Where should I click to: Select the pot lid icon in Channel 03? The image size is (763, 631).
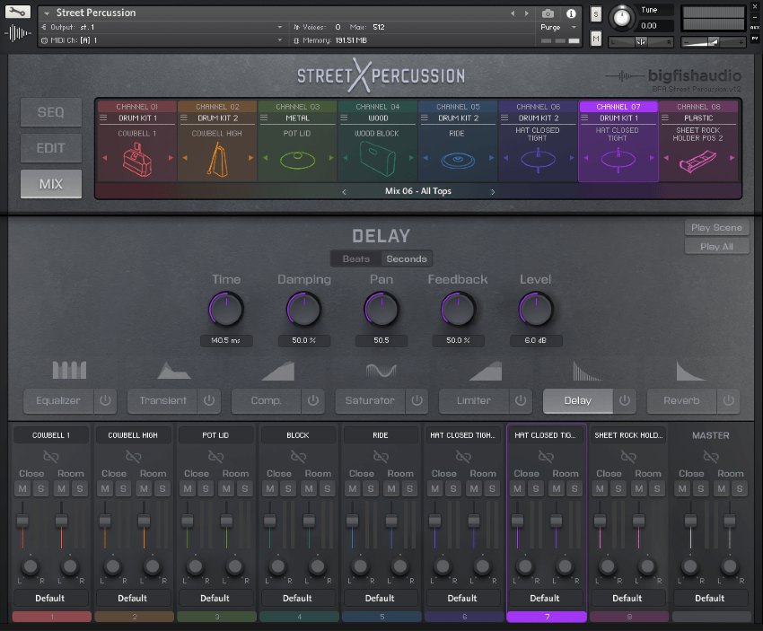point(298,161)
